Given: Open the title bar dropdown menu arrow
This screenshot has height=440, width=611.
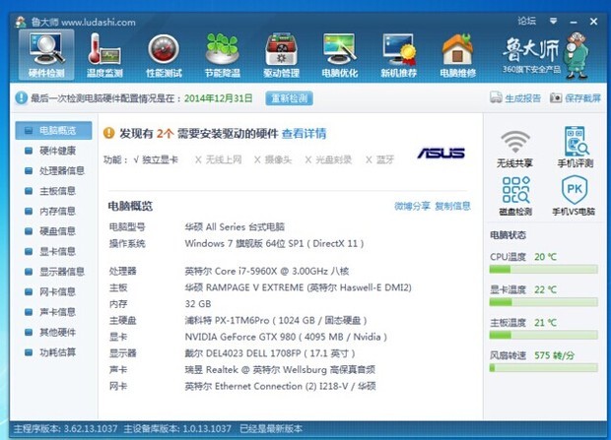Looking at the screenshot, I should [553, 21].
